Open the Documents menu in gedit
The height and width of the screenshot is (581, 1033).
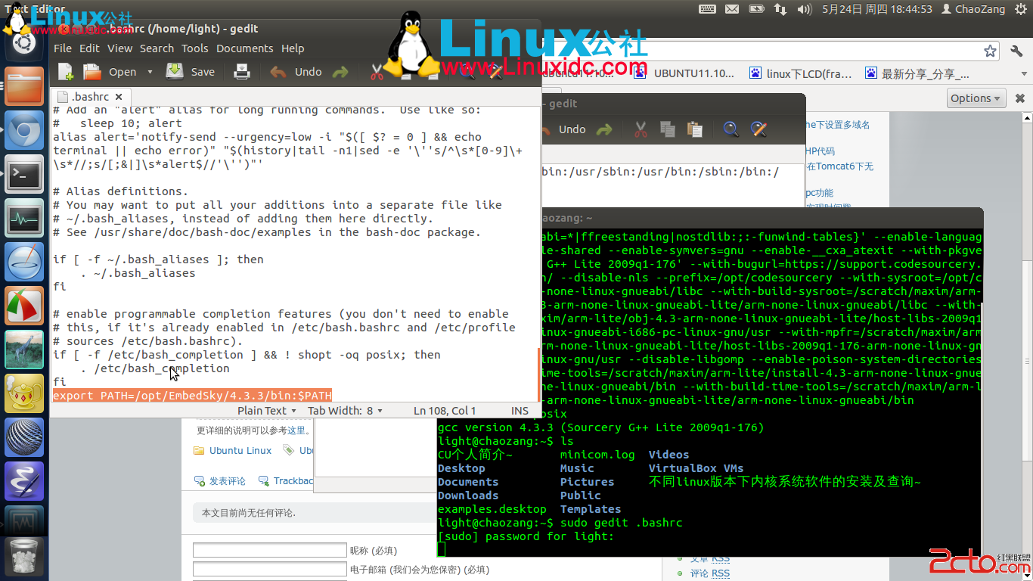click(244, 48)
